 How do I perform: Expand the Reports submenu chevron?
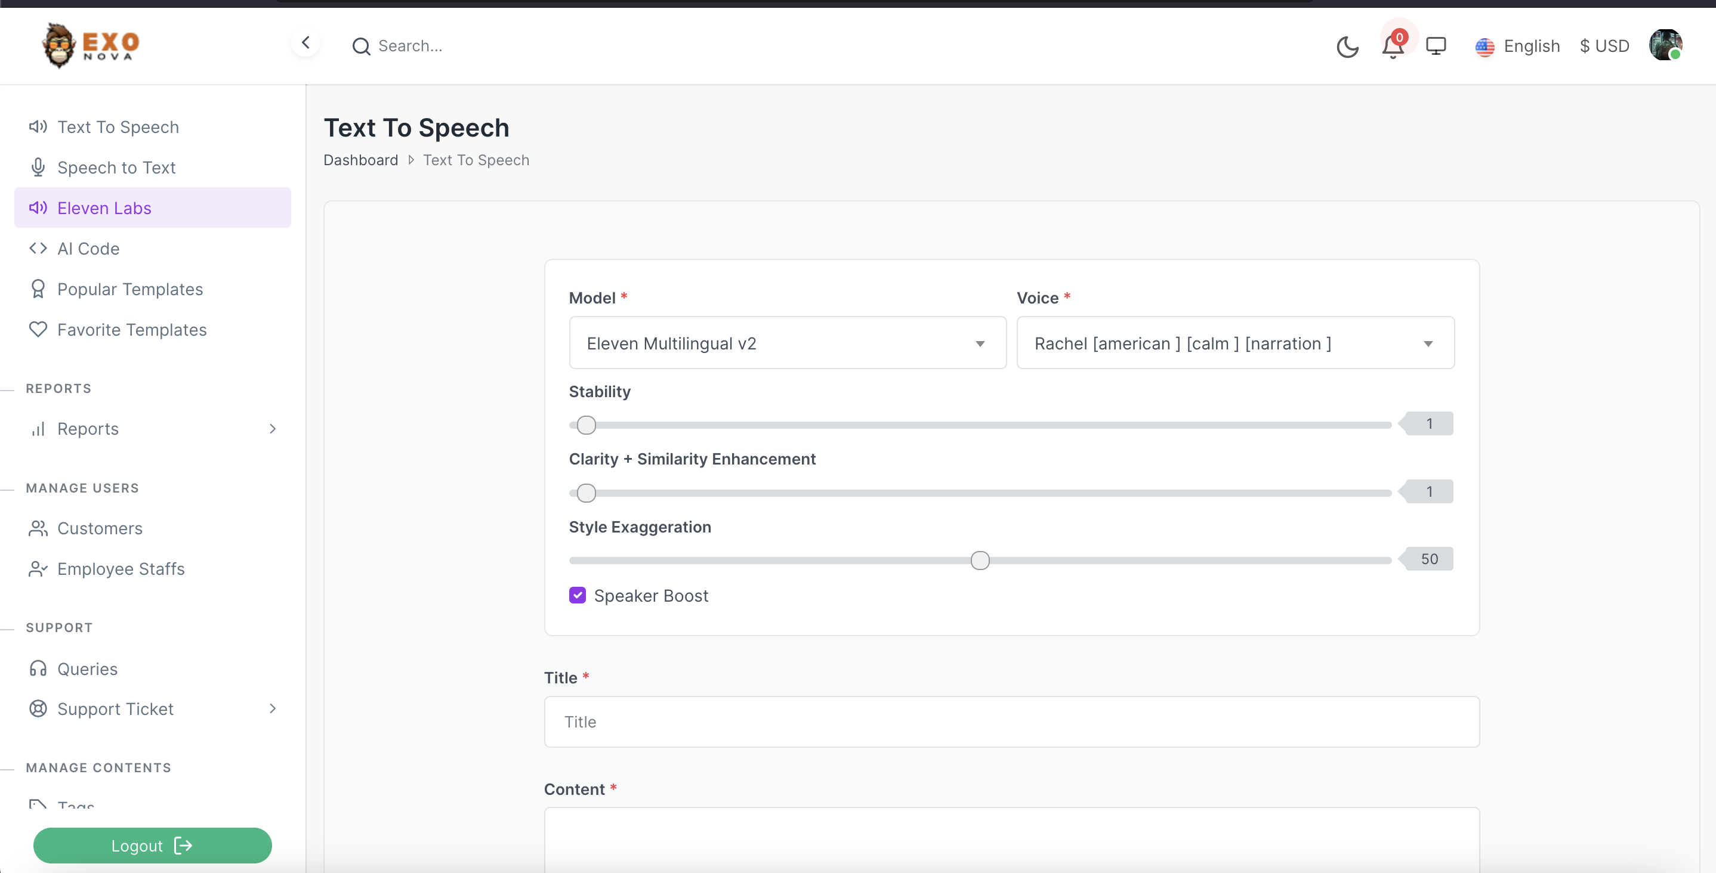pos(273,429)
